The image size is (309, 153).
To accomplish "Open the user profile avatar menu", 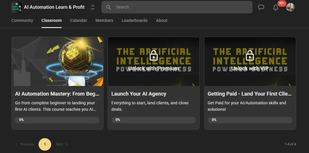I will click(290, 7).
